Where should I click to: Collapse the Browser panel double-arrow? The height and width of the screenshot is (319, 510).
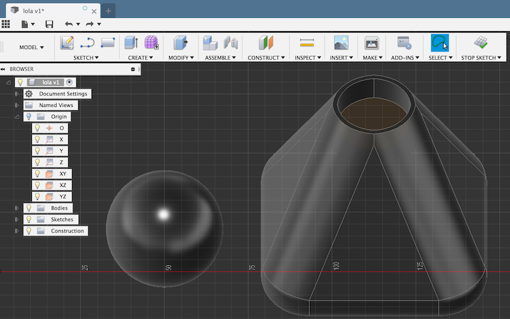click(x=3, y=69)
